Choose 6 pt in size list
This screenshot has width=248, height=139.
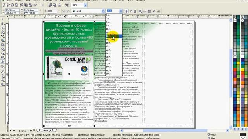[114, 15]
